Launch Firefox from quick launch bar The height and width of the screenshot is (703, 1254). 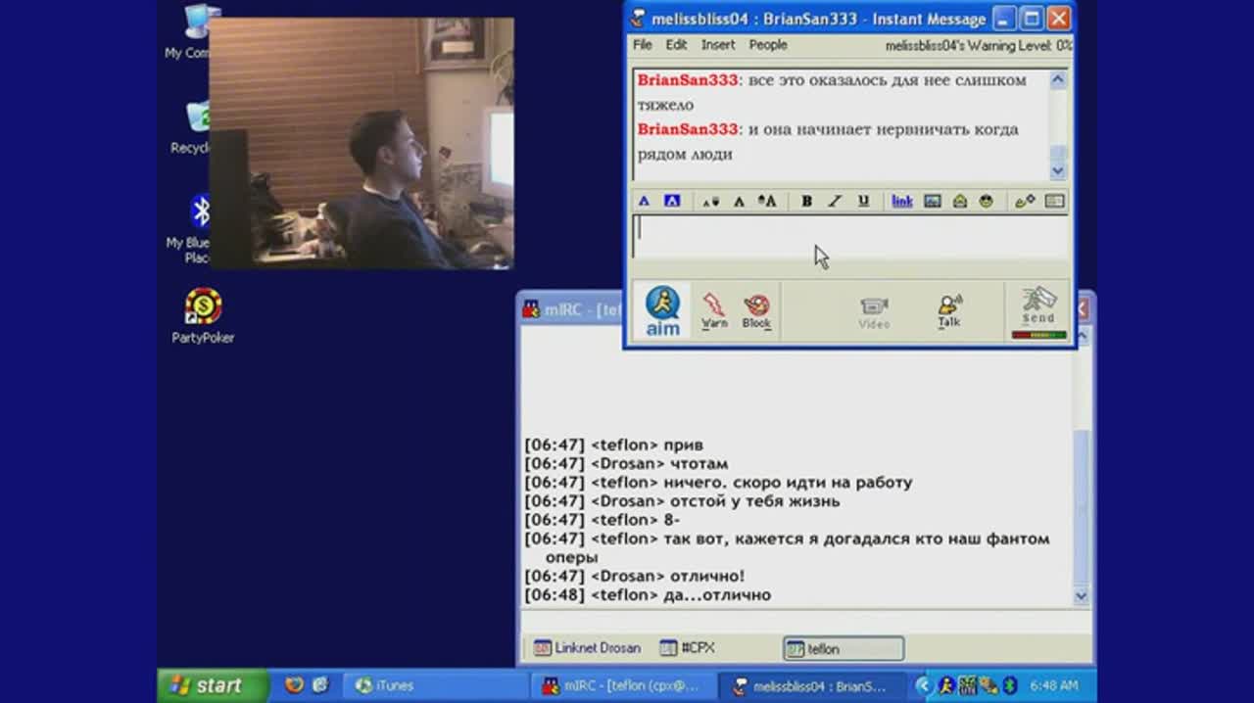pyautogui.click(x=294, y=685)
